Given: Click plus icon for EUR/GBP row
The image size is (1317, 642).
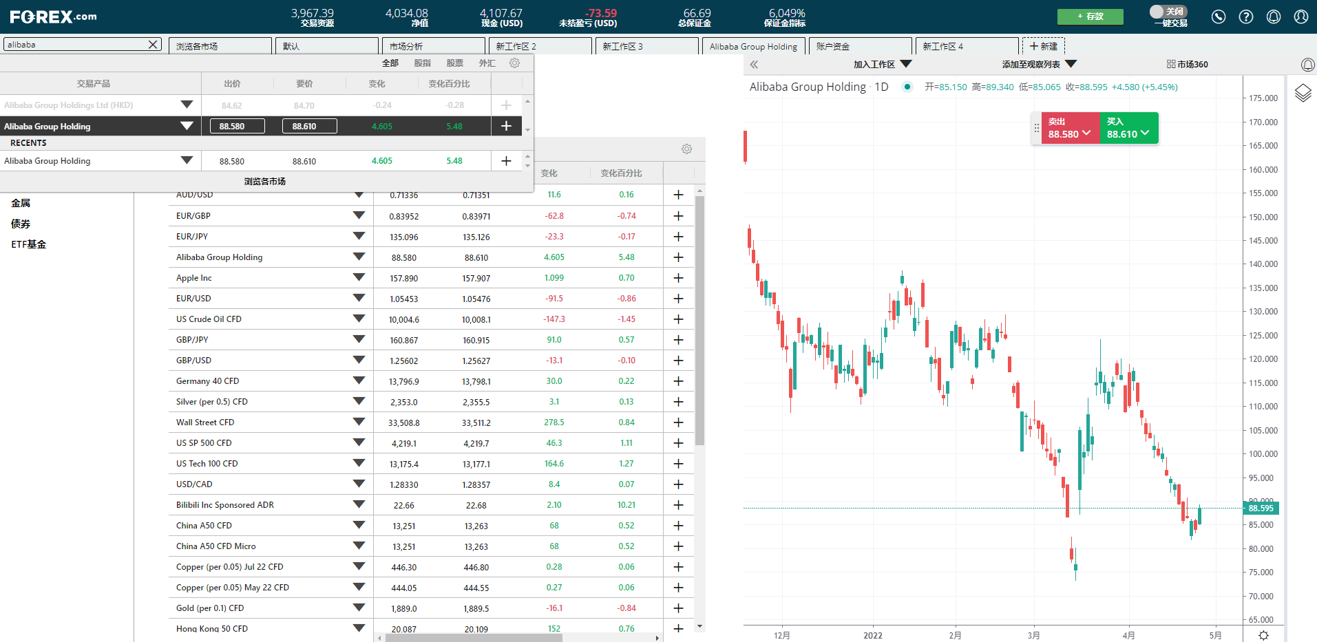Looking at the screenshot, I should point(678,216).
